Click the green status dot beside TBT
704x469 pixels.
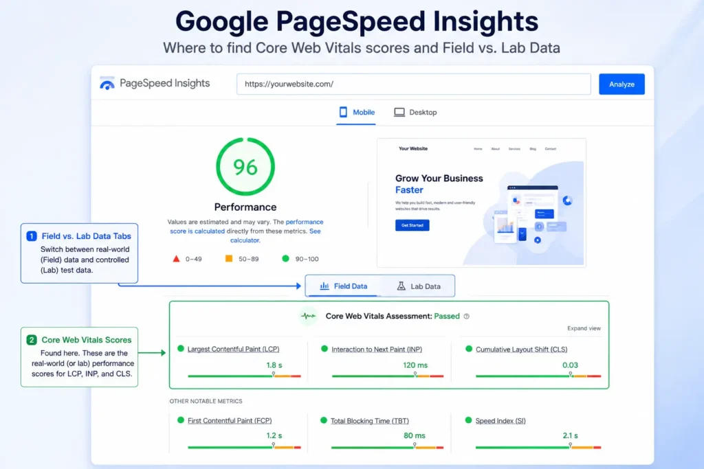pos(324,420)
